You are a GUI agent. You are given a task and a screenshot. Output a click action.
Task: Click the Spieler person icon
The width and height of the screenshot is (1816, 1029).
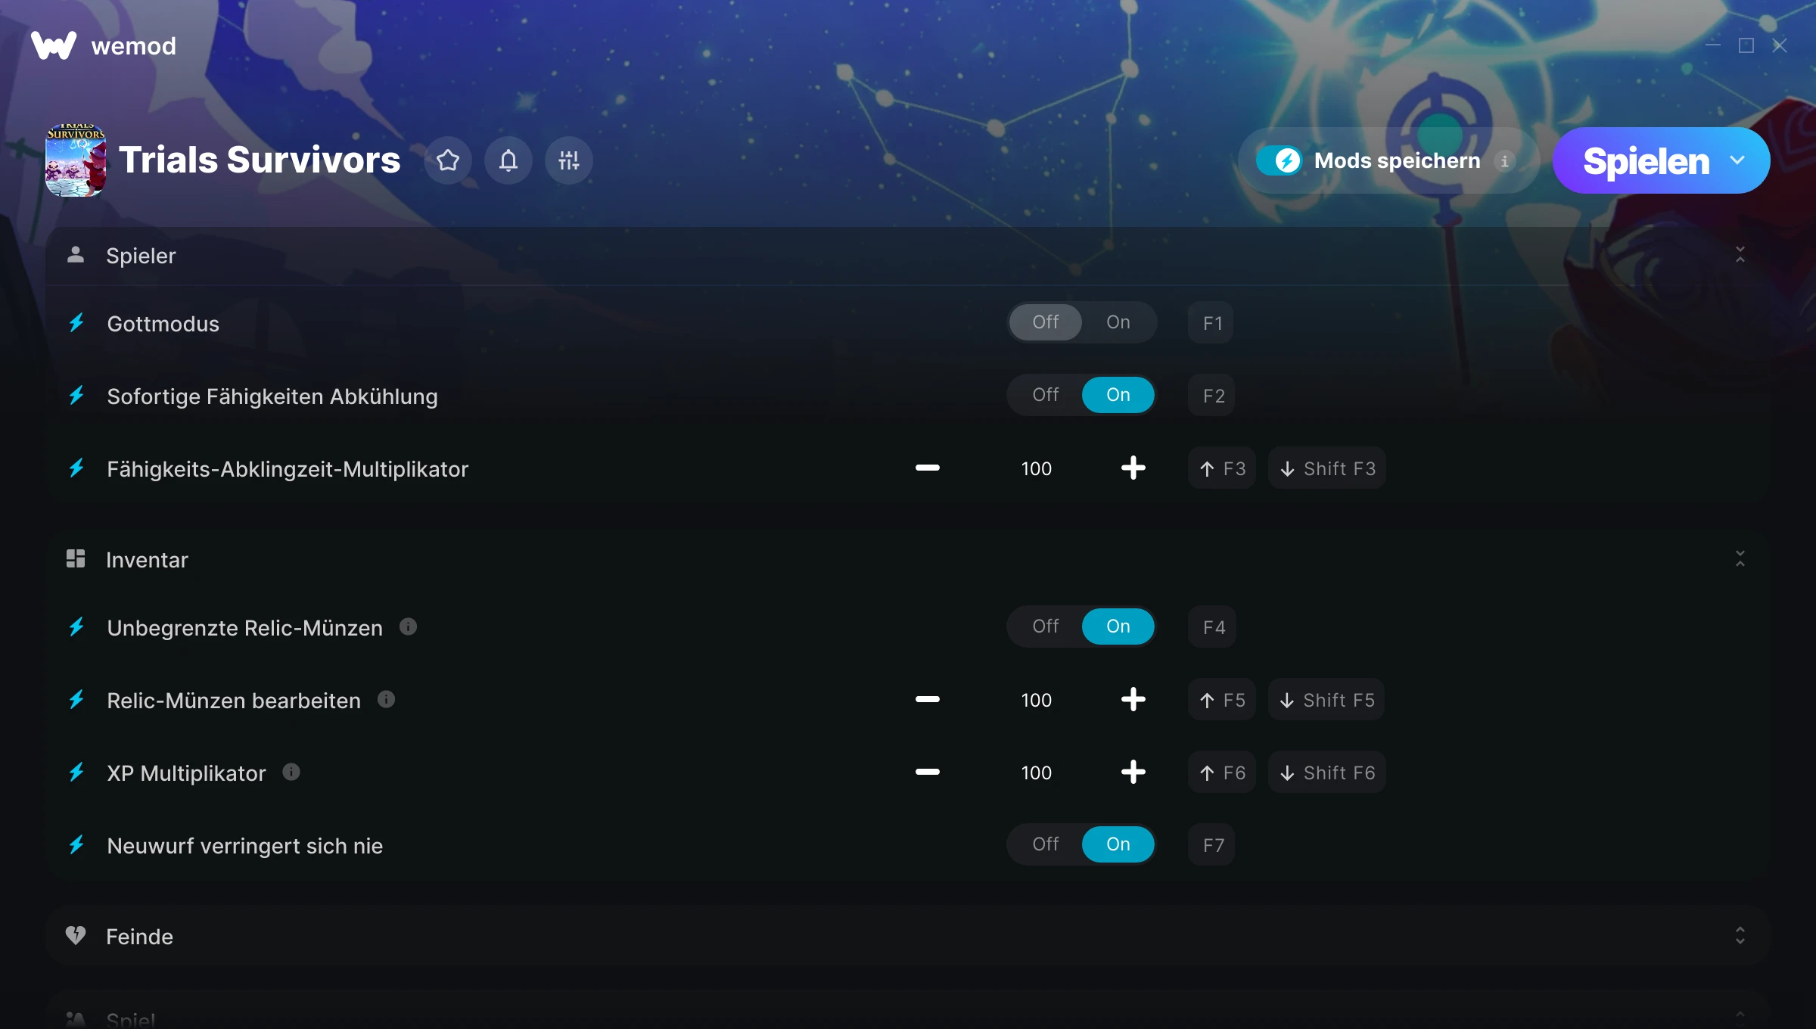(76, 254)
